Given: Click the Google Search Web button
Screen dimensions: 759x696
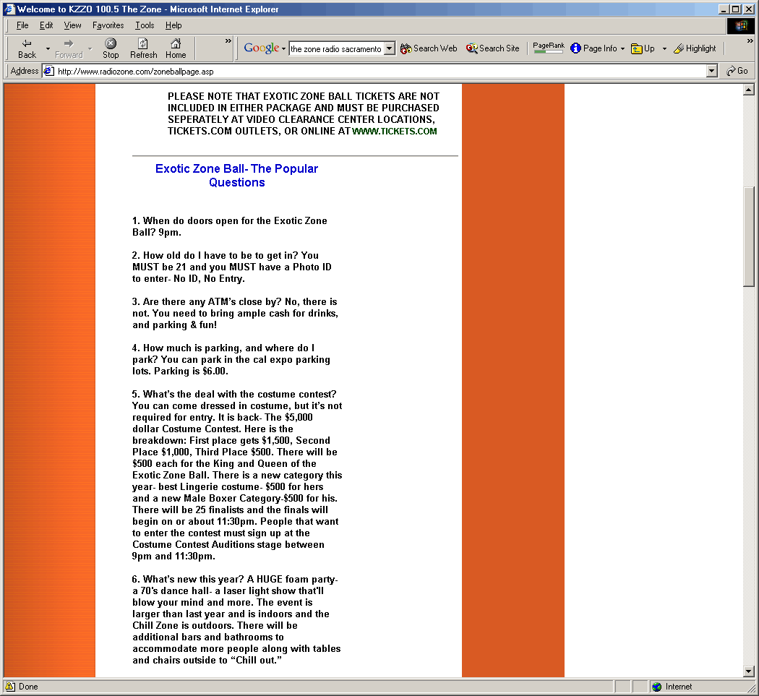Looking at the screenshot, I should 429,48.
